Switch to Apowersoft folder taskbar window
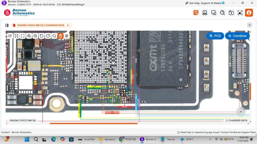Viewport: 257px width, 144px height. 107,139
